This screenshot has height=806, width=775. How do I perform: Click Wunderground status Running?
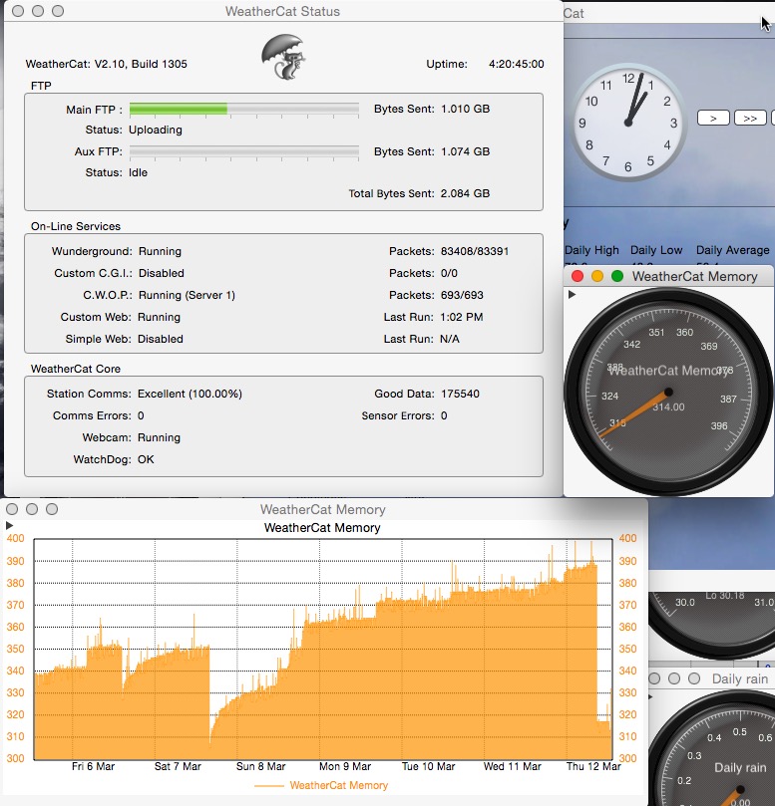click(x=160, y=251)
